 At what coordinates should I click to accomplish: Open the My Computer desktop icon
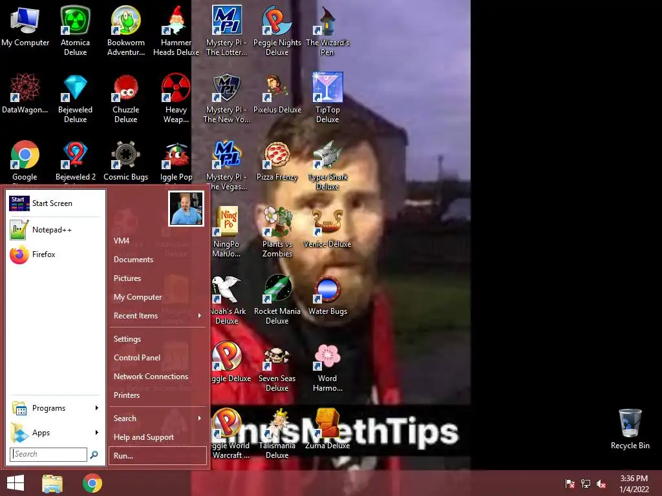25,26
